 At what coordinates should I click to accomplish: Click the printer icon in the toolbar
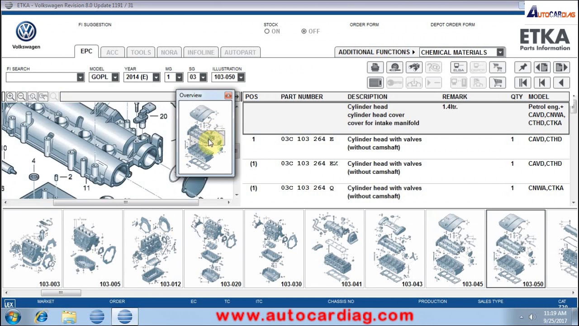click(x=375, y=67)
